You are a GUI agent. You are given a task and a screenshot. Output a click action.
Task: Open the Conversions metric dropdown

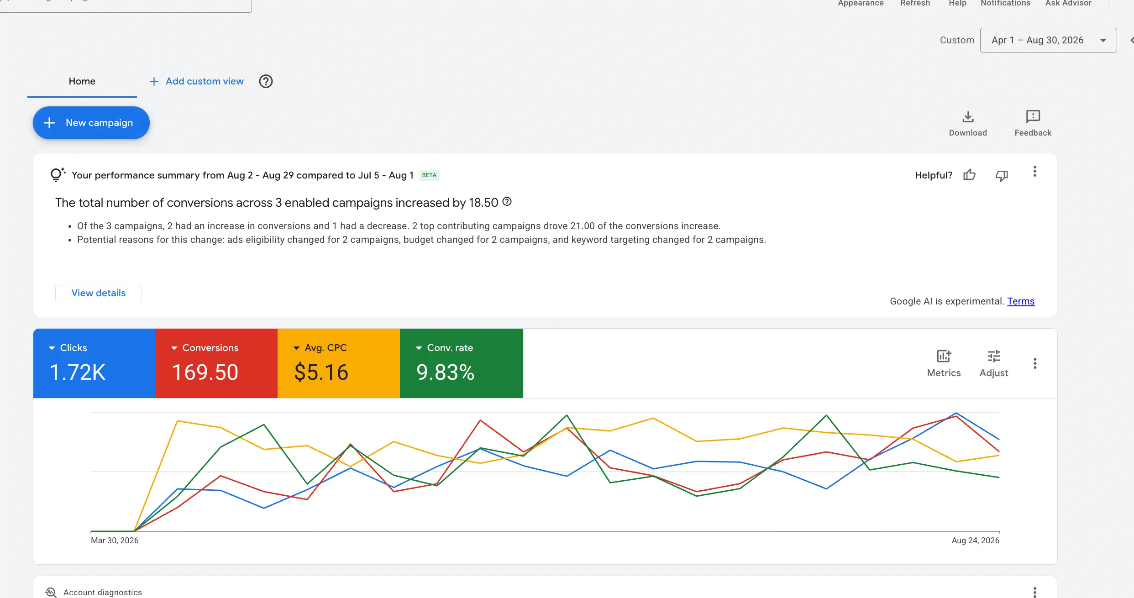point(174,348)
